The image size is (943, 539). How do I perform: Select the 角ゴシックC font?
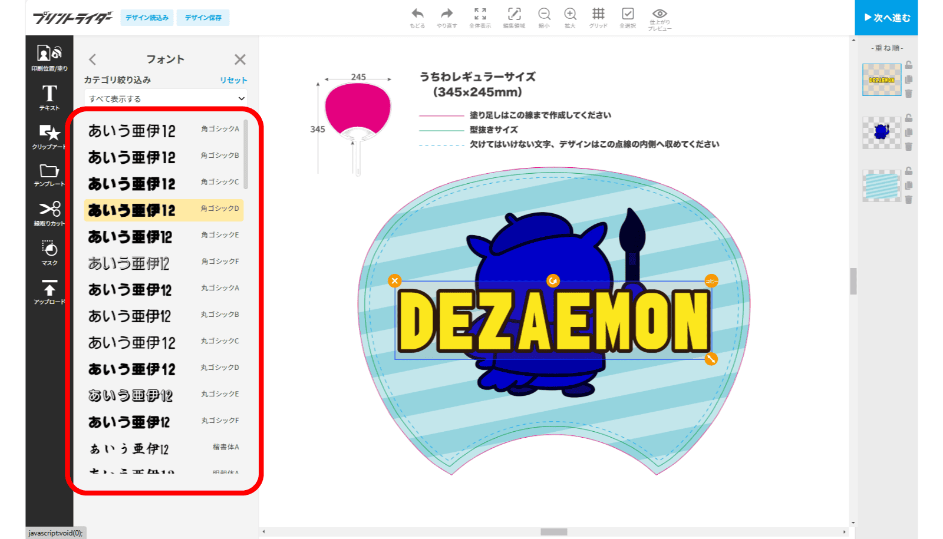(164, 183)
